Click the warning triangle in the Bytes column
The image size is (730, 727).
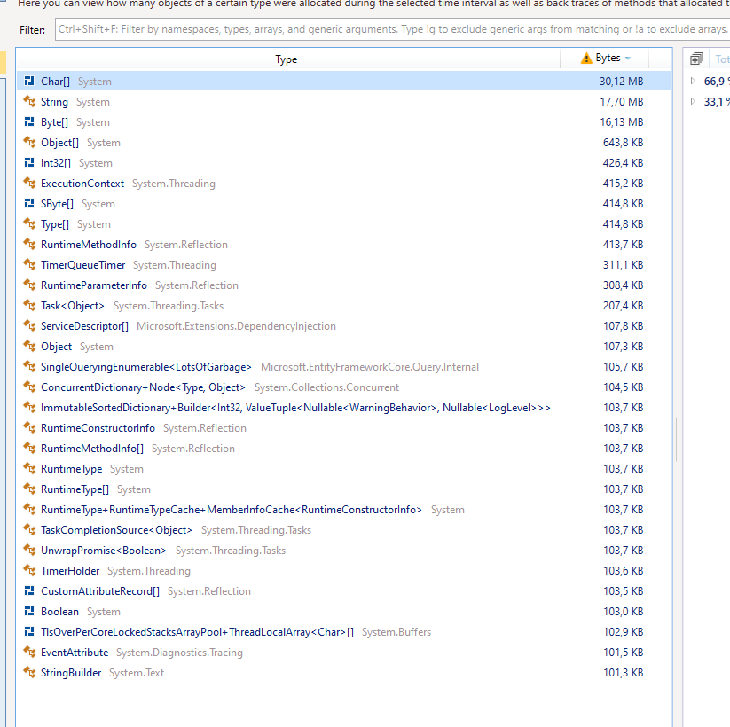(585, 59)
